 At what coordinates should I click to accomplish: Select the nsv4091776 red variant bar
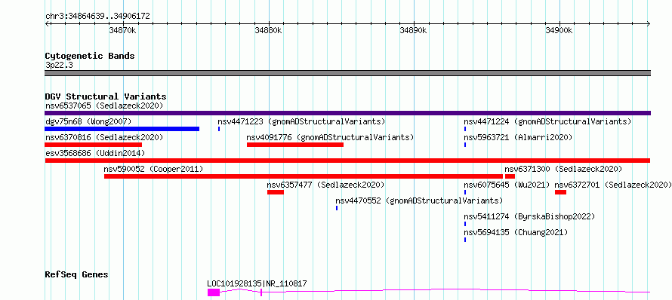[295, 145]
